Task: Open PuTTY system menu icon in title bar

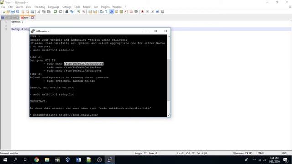Action: (x=33, y=31)
